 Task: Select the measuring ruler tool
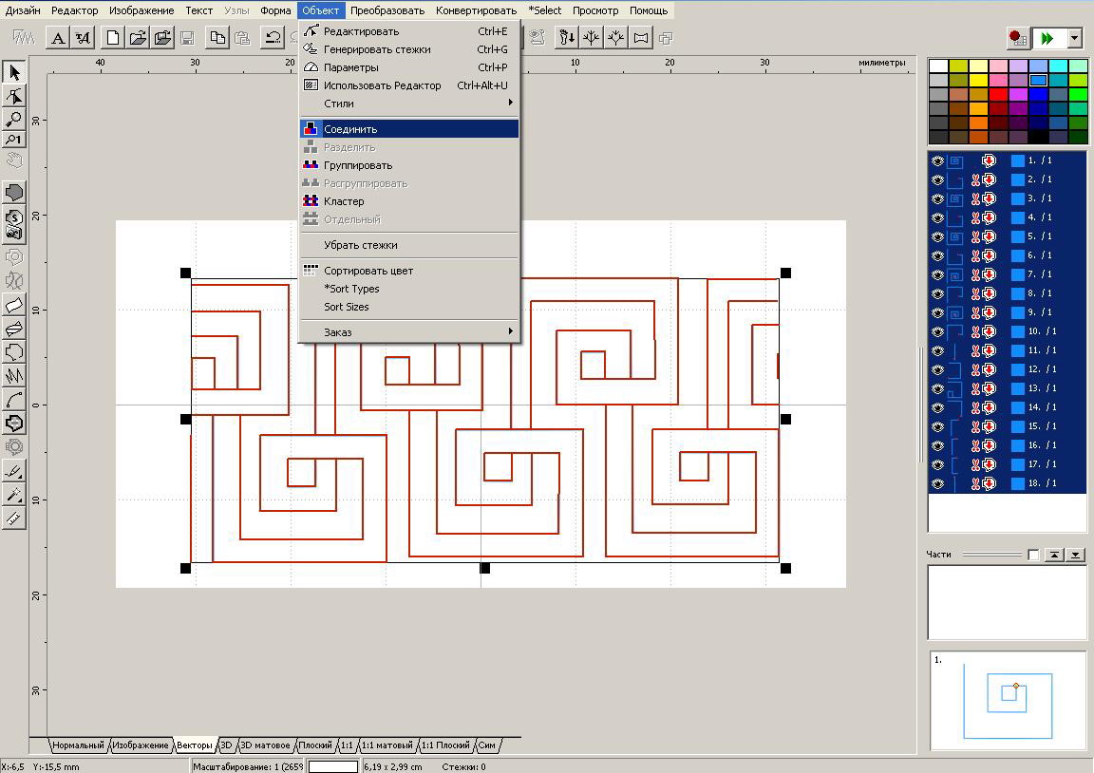pyautogui.click(x=14, y=518)
